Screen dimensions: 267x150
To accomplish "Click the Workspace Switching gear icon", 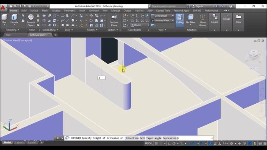I will [232, 143].
